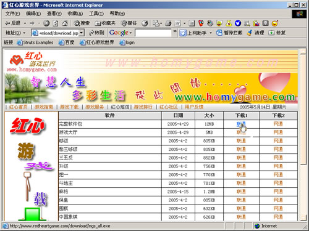Open the 帮助(H) menu

pyautogui.click(x=117, y=14)
